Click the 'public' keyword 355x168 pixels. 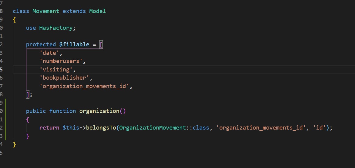coord(36,111)
